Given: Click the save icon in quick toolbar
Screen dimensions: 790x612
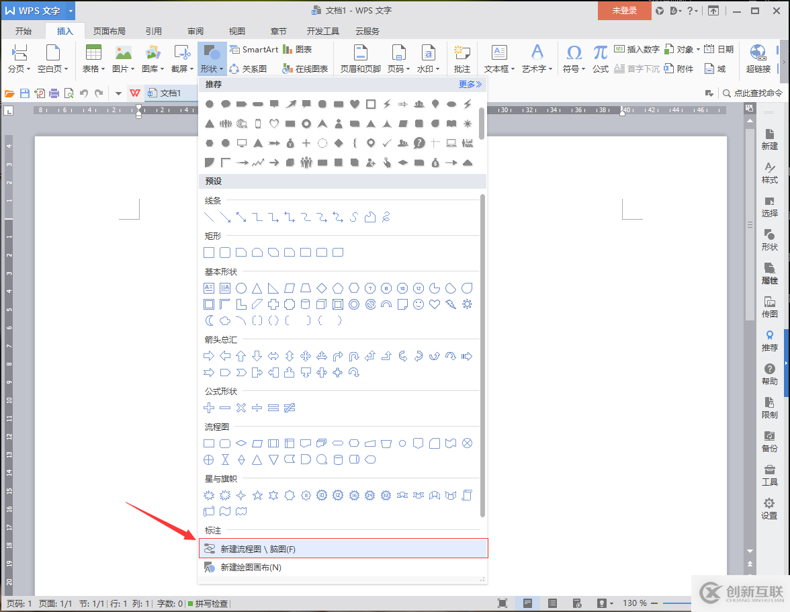Looking at the screenshot, I should (24, 93).
